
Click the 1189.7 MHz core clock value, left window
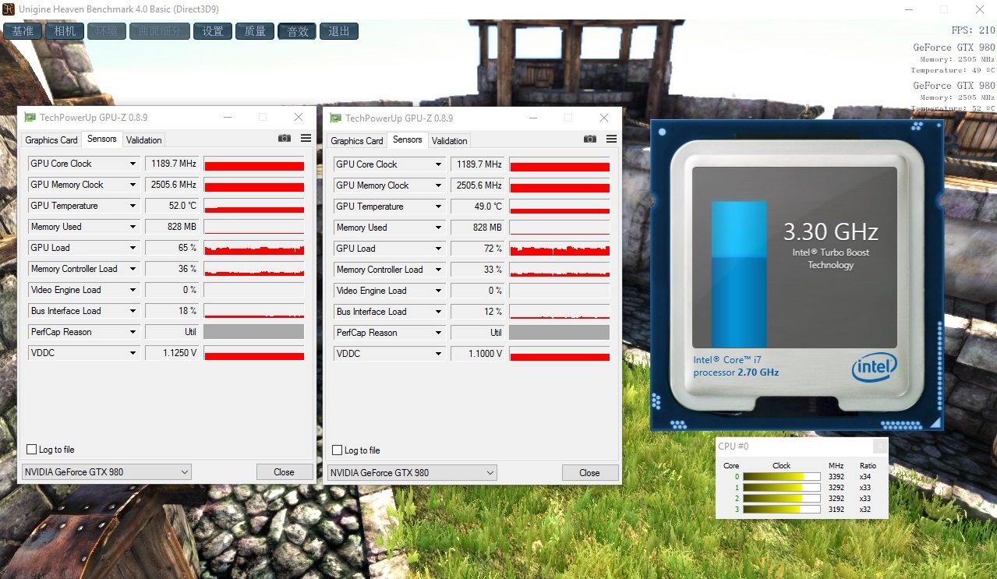coord(172,164)
